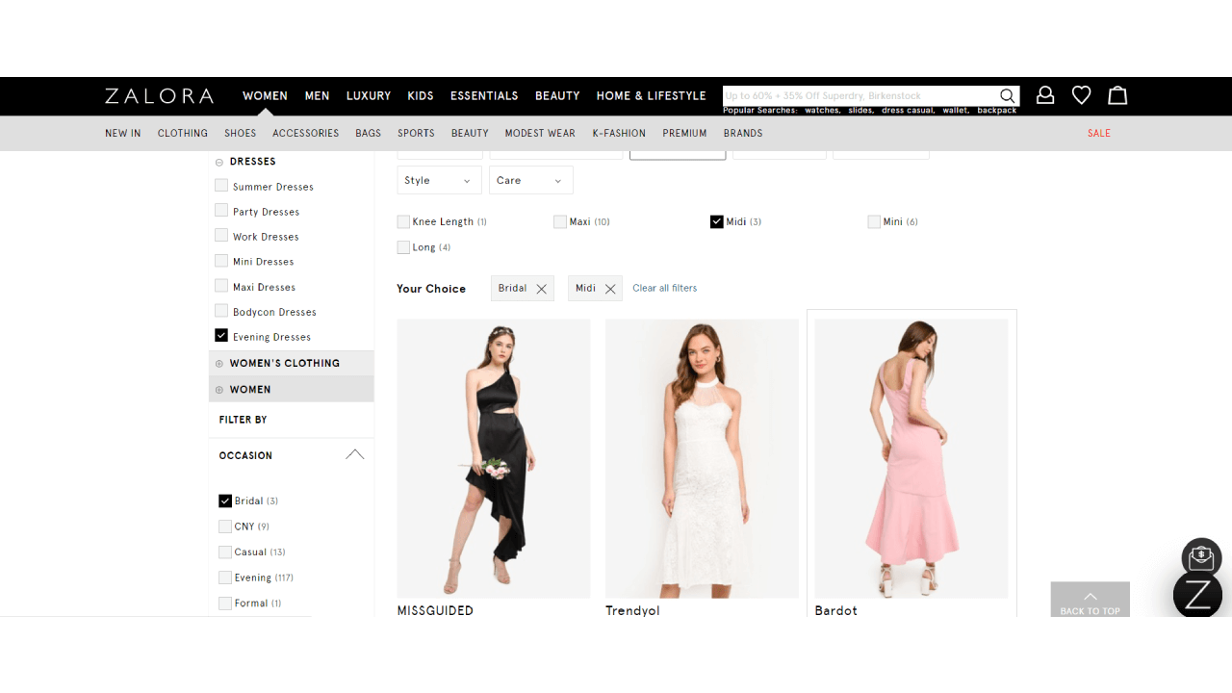Open the wishlist heart icon

[1081, 94]
